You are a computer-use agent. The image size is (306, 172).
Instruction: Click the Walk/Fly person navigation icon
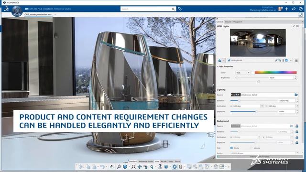pos(160,167)
